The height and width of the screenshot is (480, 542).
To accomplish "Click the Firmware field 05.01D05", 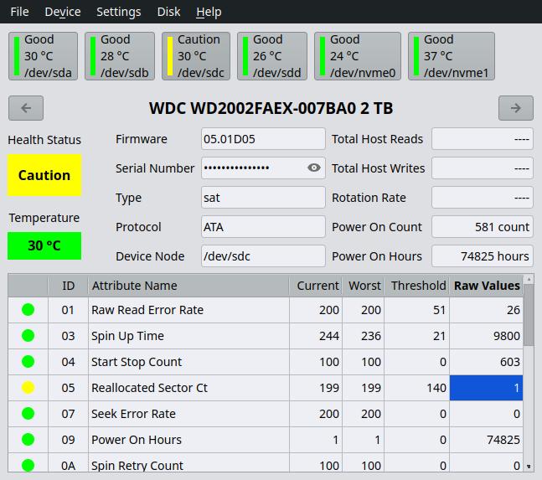I will click(263, 139).
